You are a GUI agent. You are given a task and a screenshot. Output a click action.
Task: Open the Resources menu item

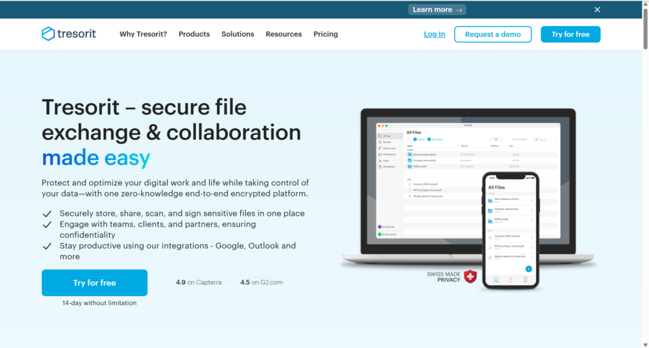[283, 34]
